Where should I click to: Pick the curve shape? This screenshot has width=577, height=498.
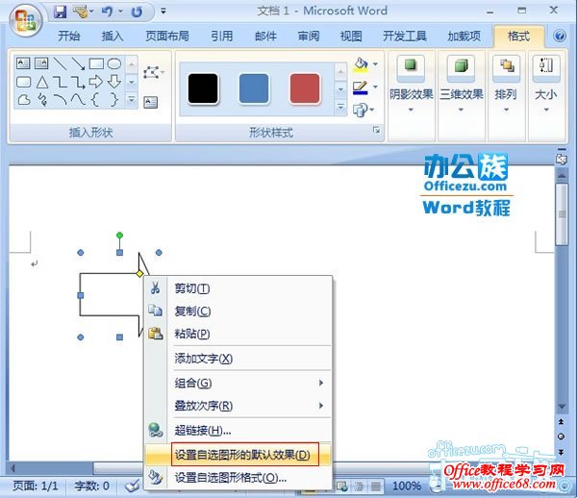point(78,99)
